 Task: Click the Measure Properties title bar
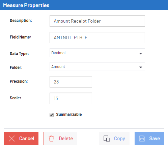pos(84,5)
